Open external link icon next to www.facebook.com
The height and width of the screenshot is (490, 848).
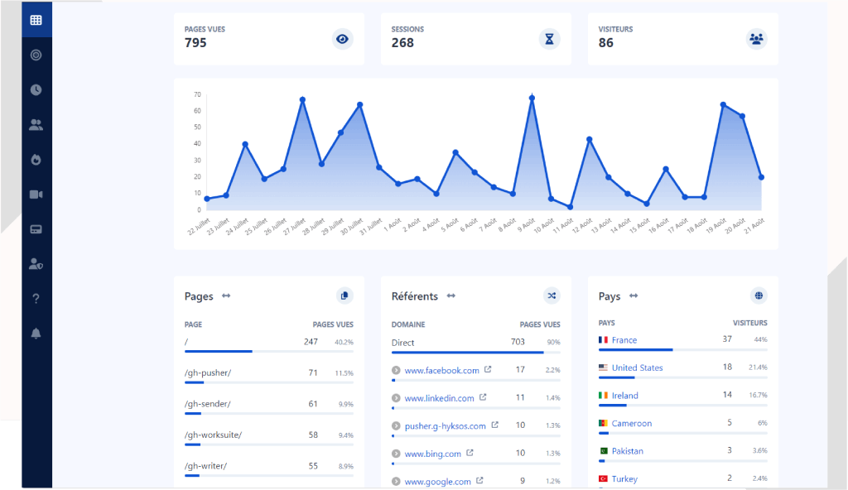coord(488,369)
